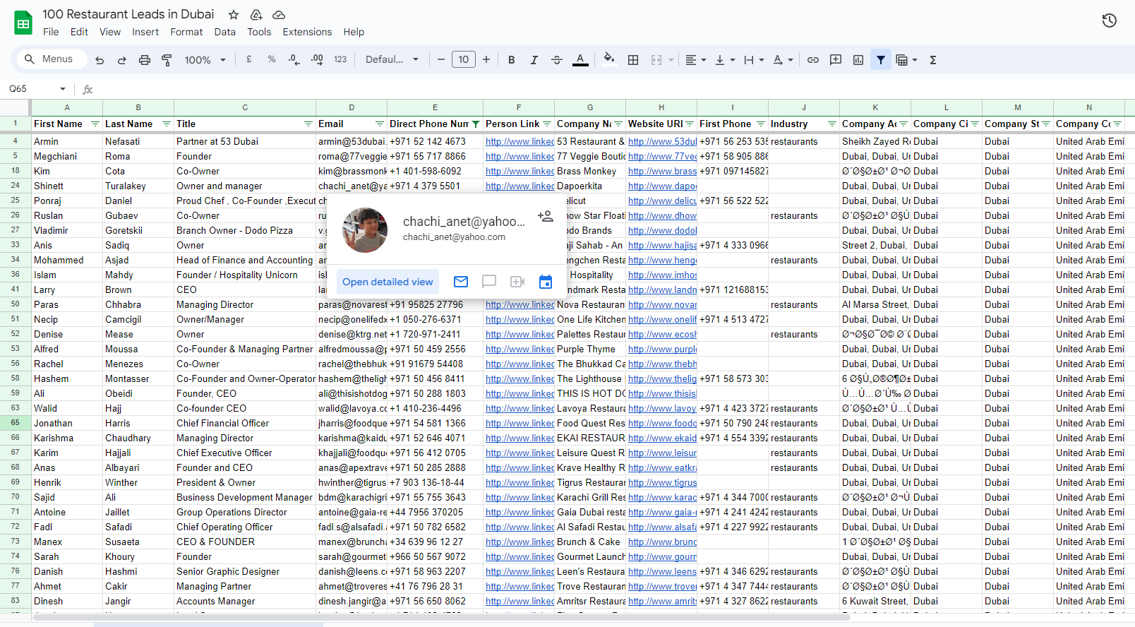This screenshot has width=1135, height=627.
Task: Open the text color picker
Action: coord(580,60)
